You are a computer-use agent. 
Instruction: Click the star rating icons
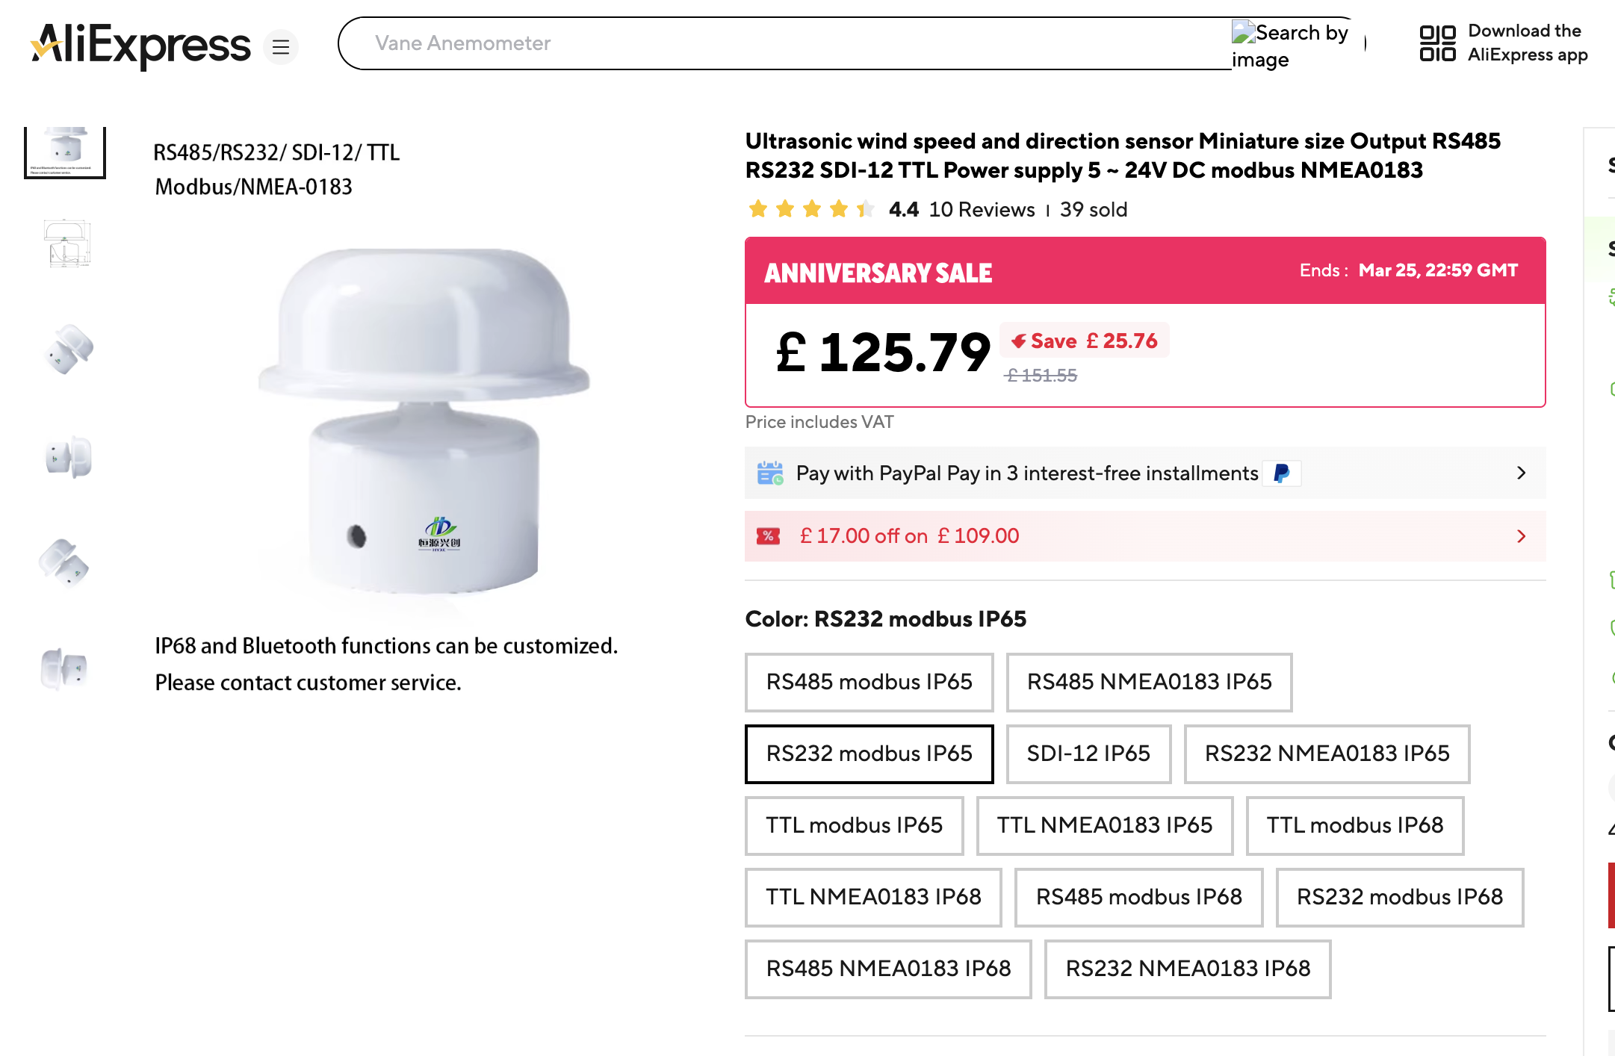pyautogui.click(x=810, y=209)
